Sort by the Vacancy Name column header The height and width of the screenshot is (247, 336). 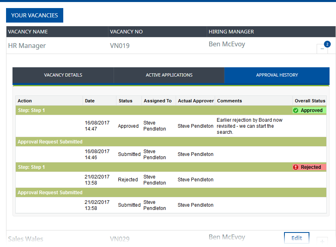(28, 32)
